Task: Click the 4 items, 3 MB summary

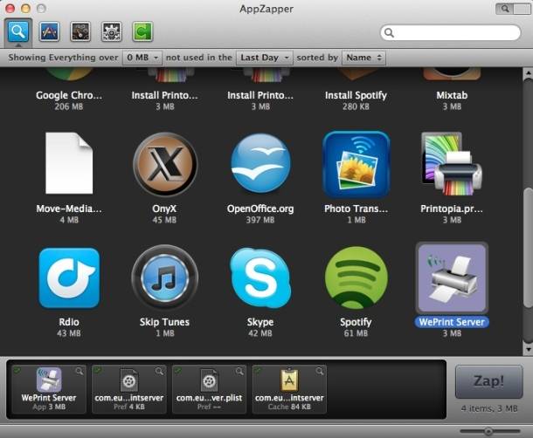Action: click(x=489, y=408)
